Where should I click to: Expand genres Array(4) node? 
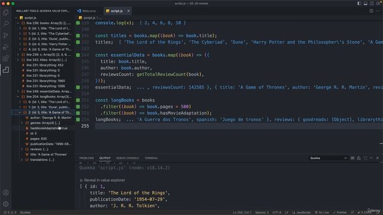22,123
